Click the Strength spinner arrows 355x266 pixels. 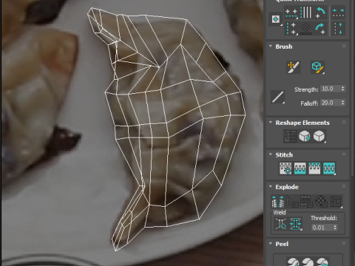(x=342, y=89)
